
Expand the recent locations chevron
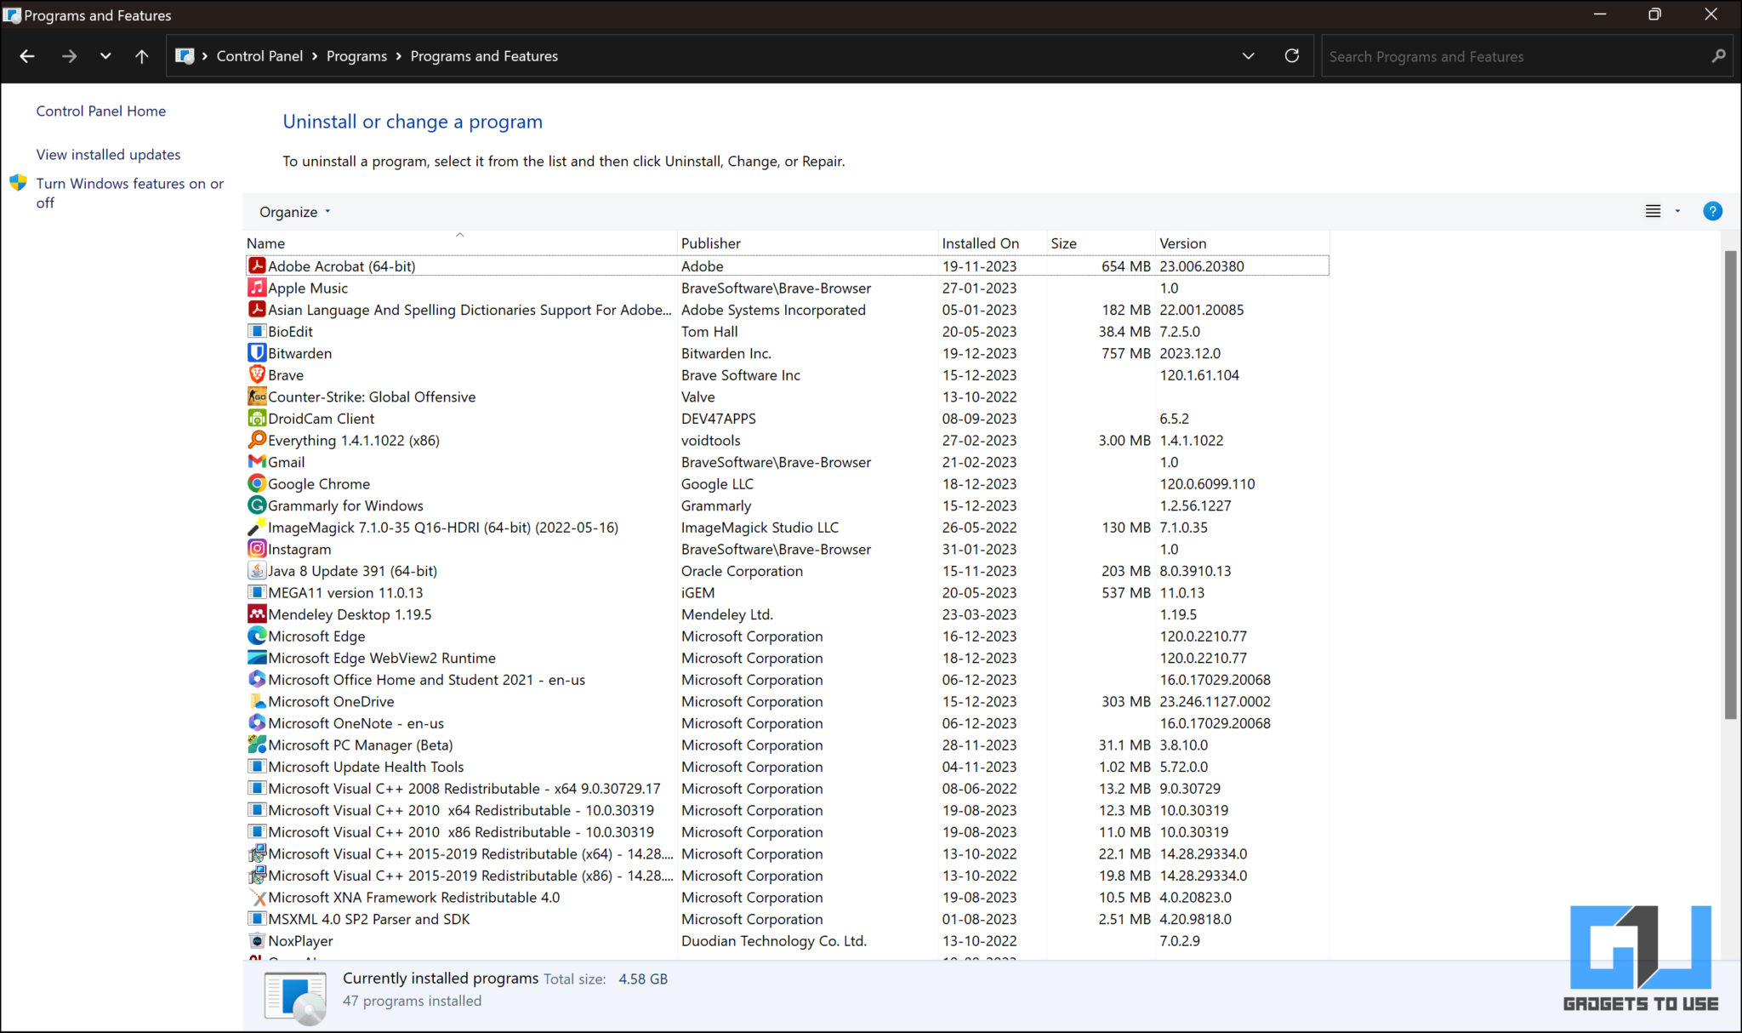point(105,55)
